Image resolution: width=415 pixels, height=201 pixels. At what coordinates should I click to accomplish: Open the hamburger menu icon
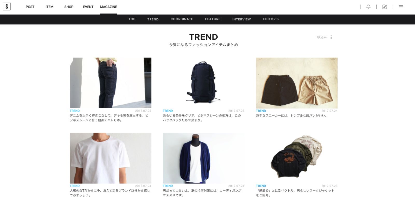tap(401, 7)
